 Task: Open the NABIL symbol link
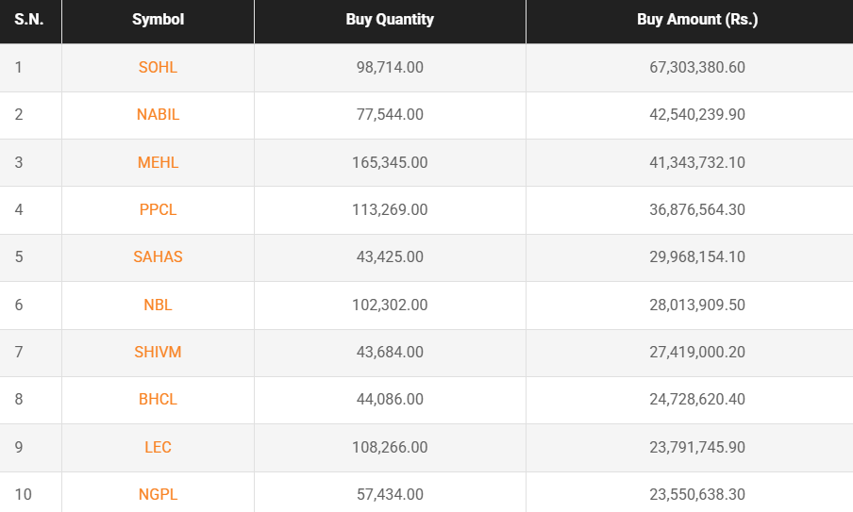click(158, 115)
